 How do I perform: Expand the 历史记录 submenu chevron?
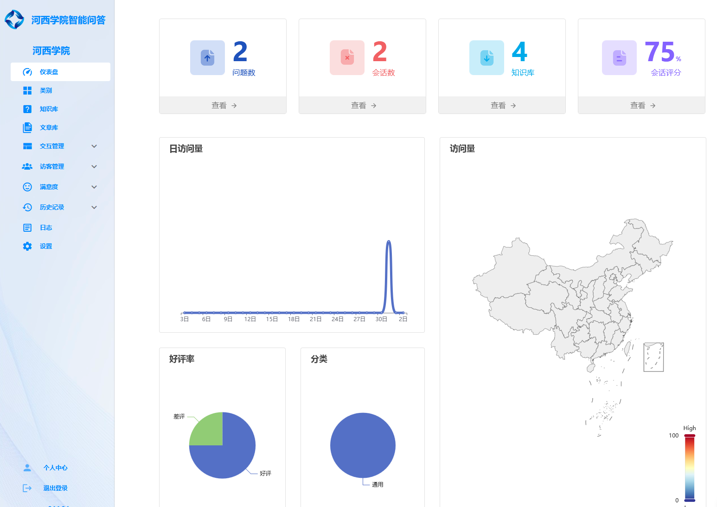(94, 207)
